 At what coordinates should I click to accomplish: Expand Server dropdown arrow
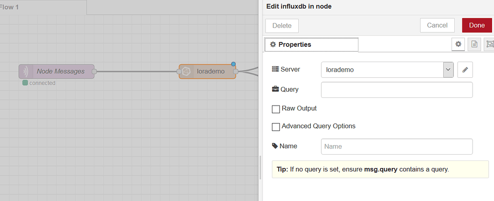448,70
